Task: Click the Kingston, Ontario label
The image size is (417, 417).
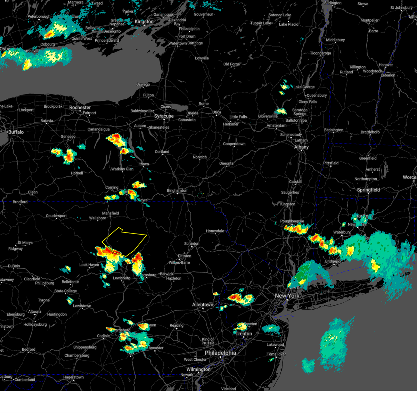Action: pos(144,22)
